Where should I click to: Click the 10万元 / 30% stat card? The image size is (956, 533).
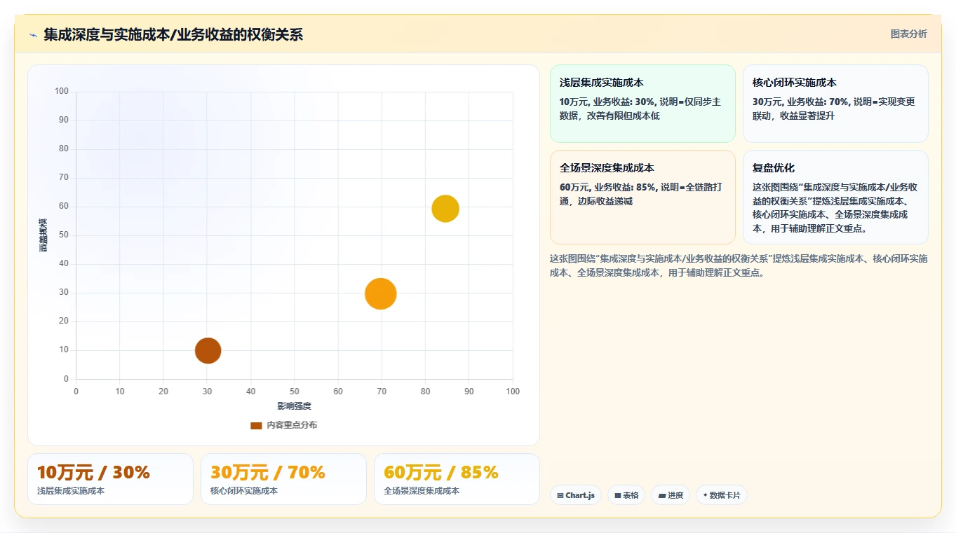click(x=110, y=479)
